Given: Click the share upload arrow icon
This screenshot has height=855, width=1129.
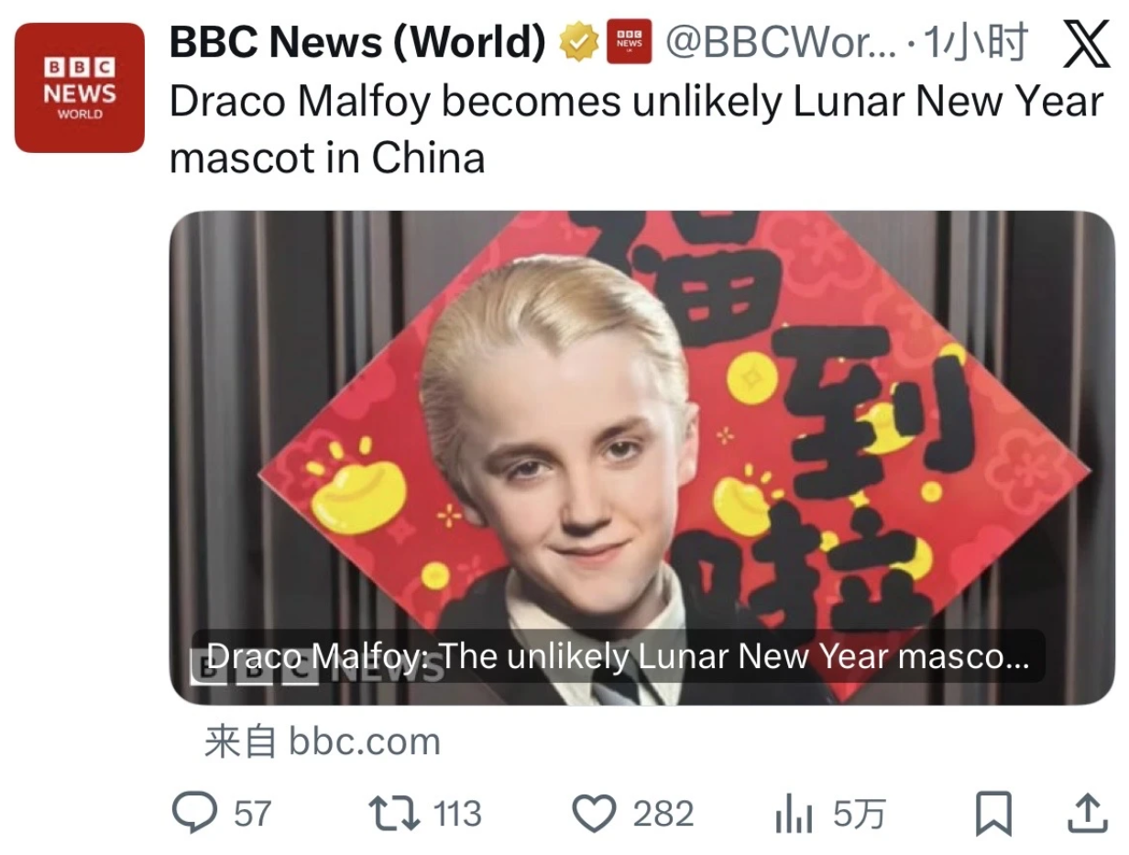Looking at the screenshot, I should pyautogui.click(x=1085, y=813).
